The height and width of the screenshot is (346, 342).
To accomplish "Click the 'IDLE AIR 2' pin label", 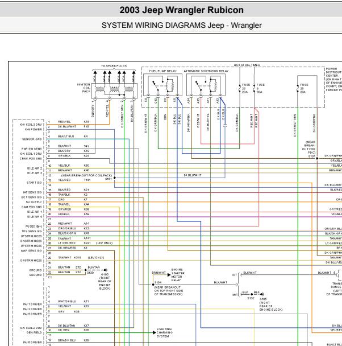I will pos(35,168).
